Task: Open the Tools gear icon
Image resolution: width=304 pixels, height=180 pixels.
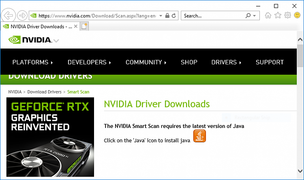Action: [288, 15]
